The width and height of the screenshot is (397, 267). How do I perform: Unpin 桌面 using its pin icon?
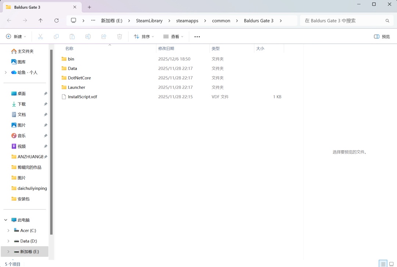(x=46, y=94)
